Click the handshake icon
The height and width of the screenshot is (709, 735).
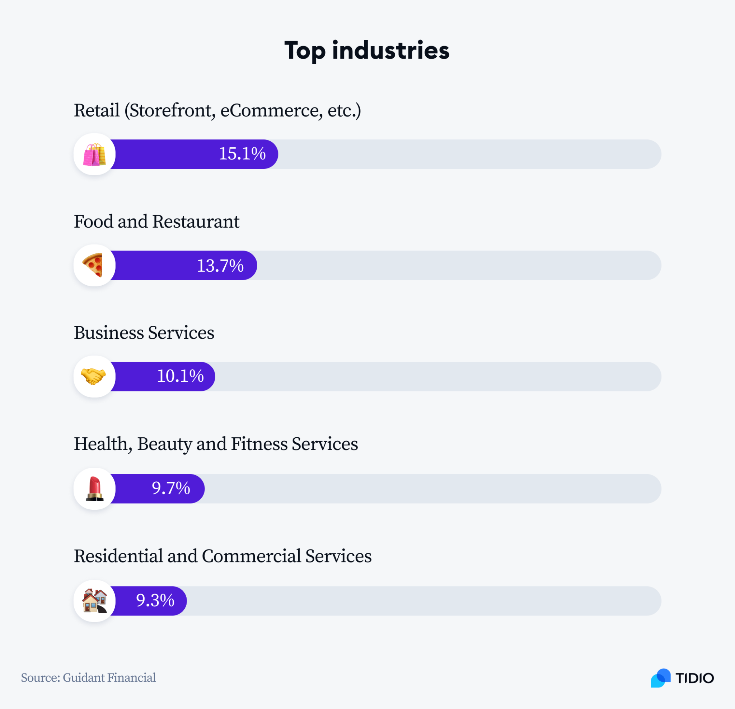coord(93,376)
